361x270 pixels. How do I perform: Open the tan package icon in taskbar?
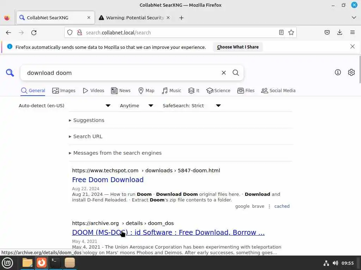coord(69,263)
